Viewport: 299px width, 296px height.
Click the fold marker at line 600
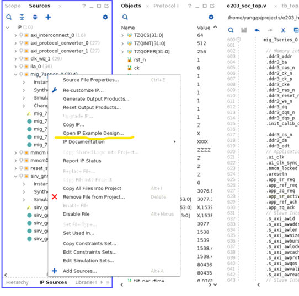tap(238, 40)
